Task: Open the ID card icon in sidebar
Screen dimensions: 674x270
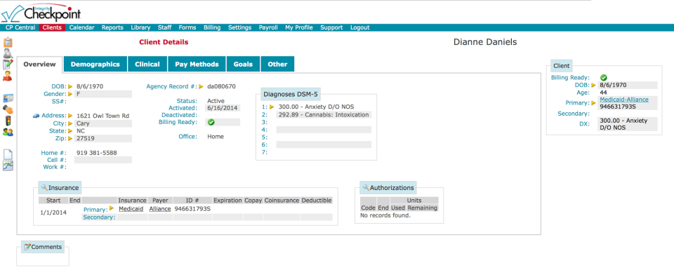Action: [8, 98]
